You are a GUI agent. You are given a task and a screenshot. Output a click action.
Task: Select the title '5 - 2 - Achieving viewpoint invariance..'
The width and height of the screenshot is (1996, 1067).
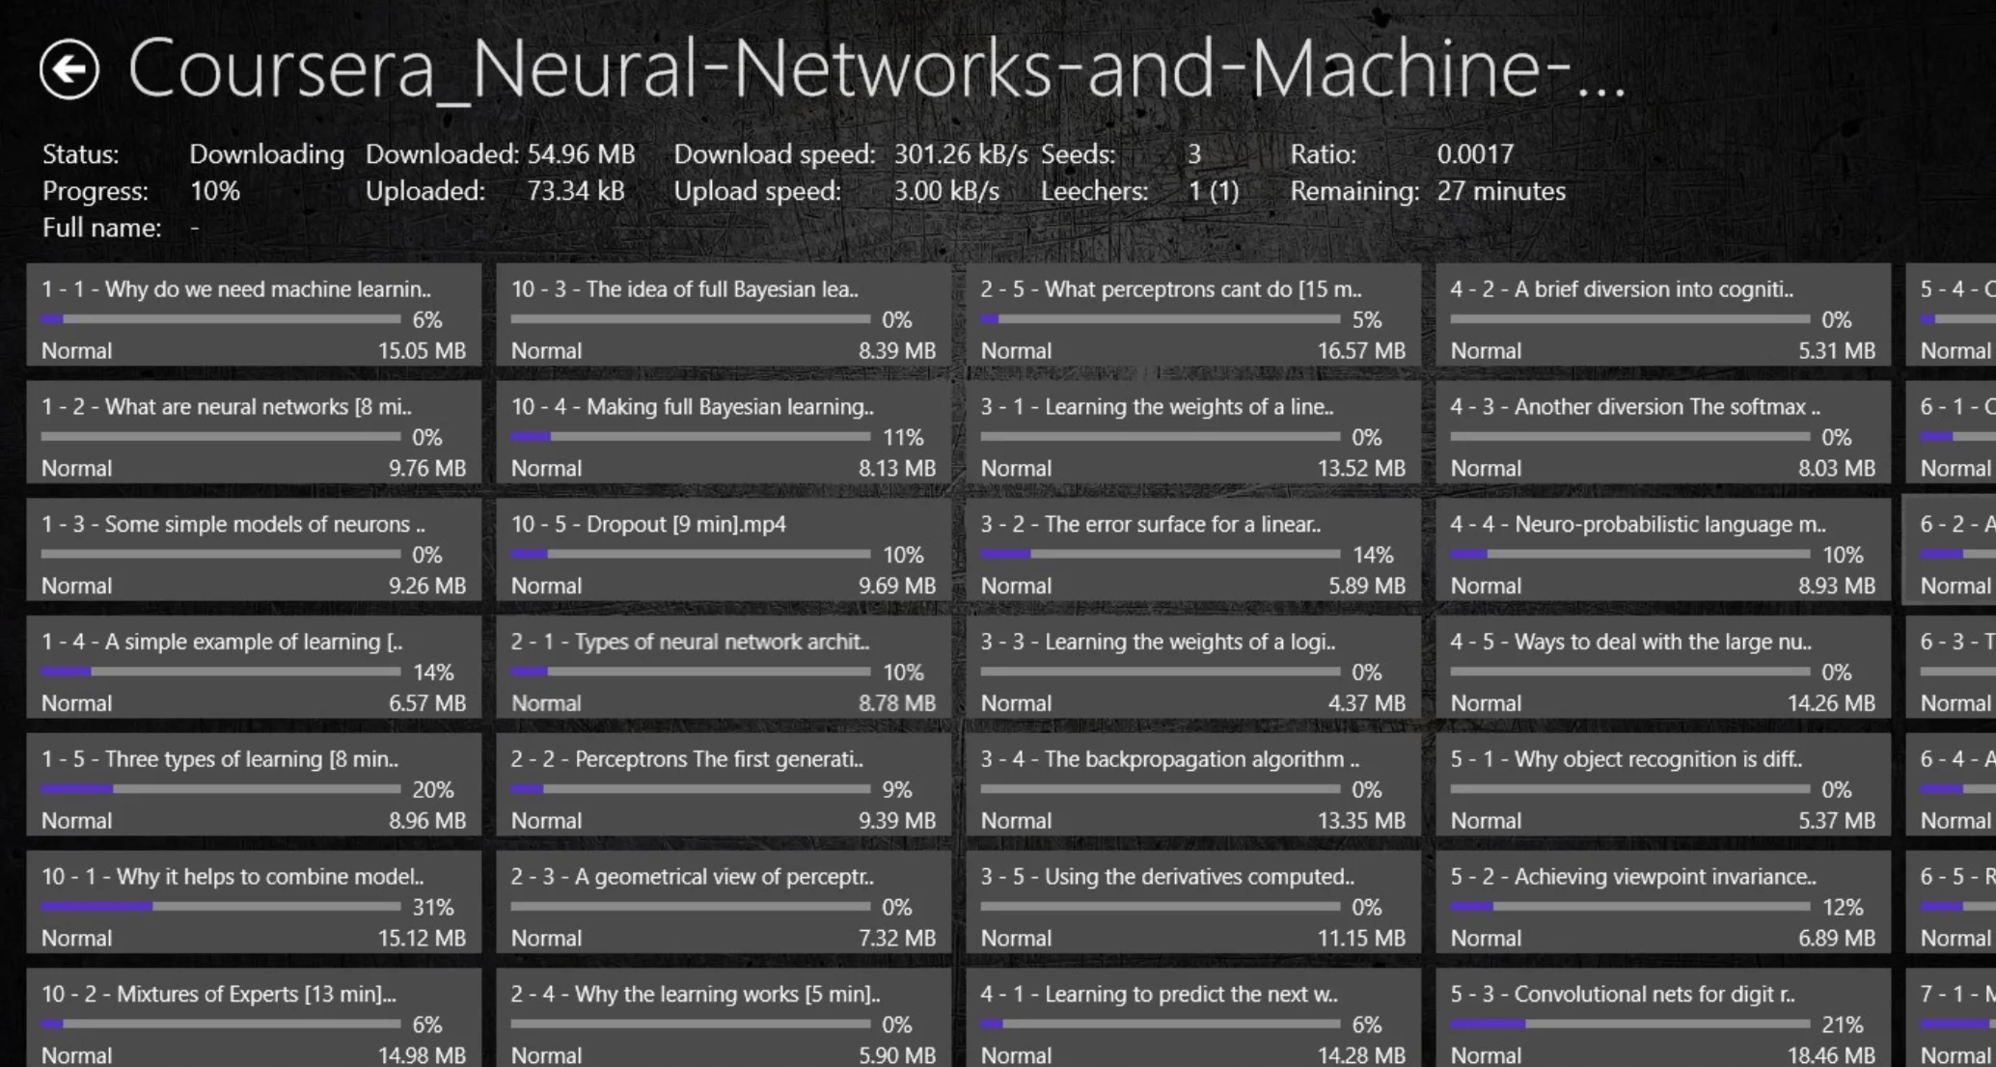[x=1634, y=877]
